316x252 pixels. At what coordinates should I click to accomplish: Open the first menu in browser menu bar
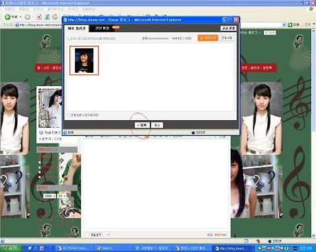tap(9, 9)
